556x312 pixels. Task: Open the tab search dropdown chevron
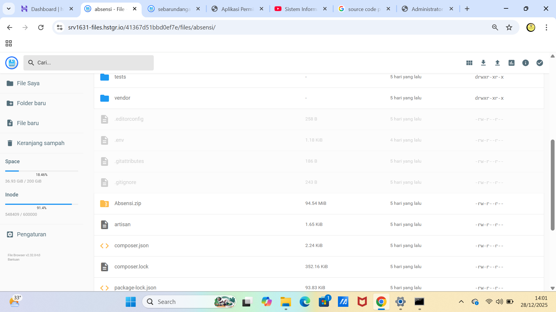pyautogui.click(x=9, y=9)
